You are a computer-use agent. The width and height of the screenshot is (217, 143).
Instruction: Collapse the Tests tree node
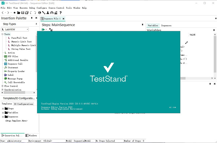click(x=3, y=34)
